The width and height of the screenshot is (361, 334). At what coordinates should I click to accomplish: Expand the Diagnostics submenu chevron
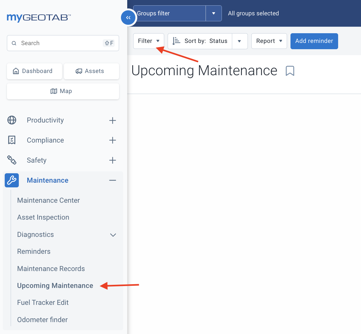coord(113,235)
